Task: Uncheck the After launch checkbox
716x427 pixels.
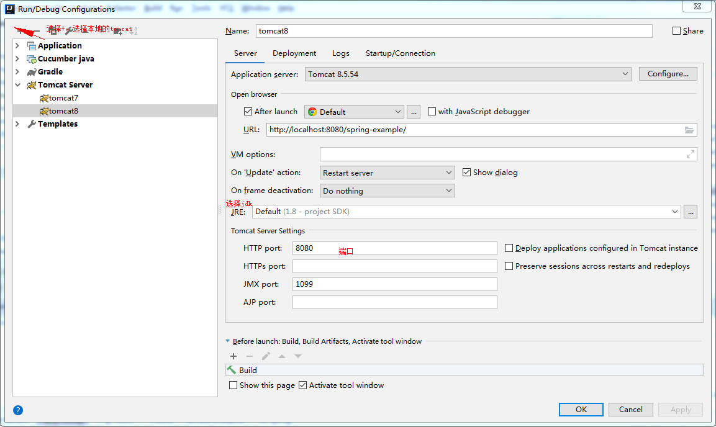Action: click(248, 112)
